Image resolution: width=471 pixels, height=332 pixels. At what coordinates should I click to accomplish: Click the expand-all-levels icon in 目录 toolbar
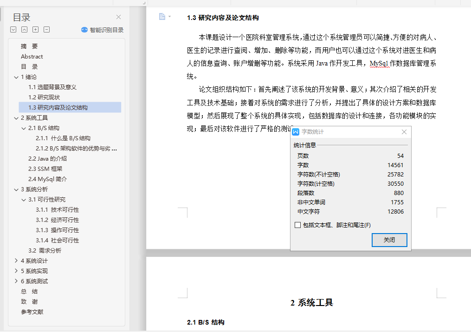(13, 29)
